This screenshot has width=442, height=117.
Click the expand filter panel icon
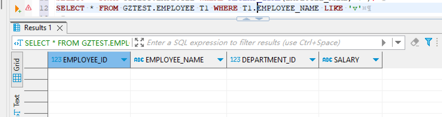[x=139, y=43]
